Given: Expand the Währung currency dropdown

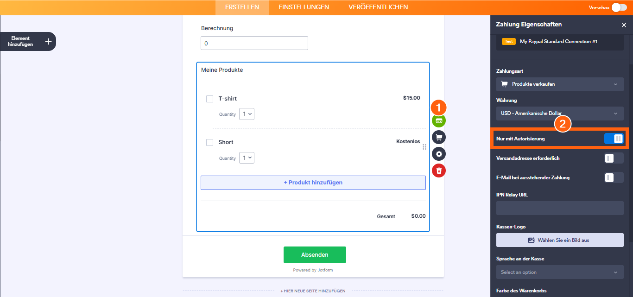Looking at the screenshot, I should (x=560, y=113).
